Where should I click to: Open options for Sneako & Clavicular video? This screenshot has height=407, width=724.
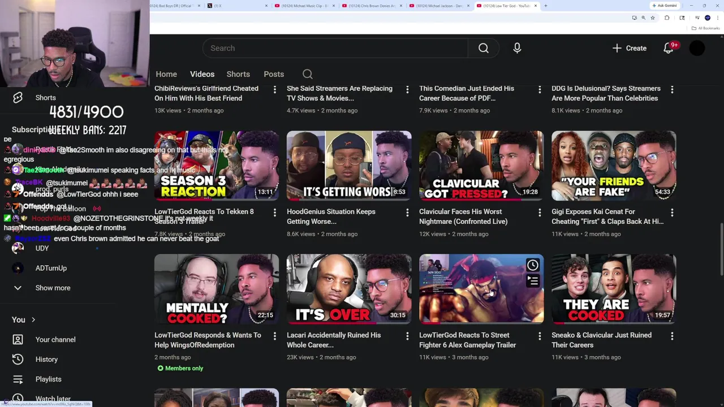click(x=672, y=336)
